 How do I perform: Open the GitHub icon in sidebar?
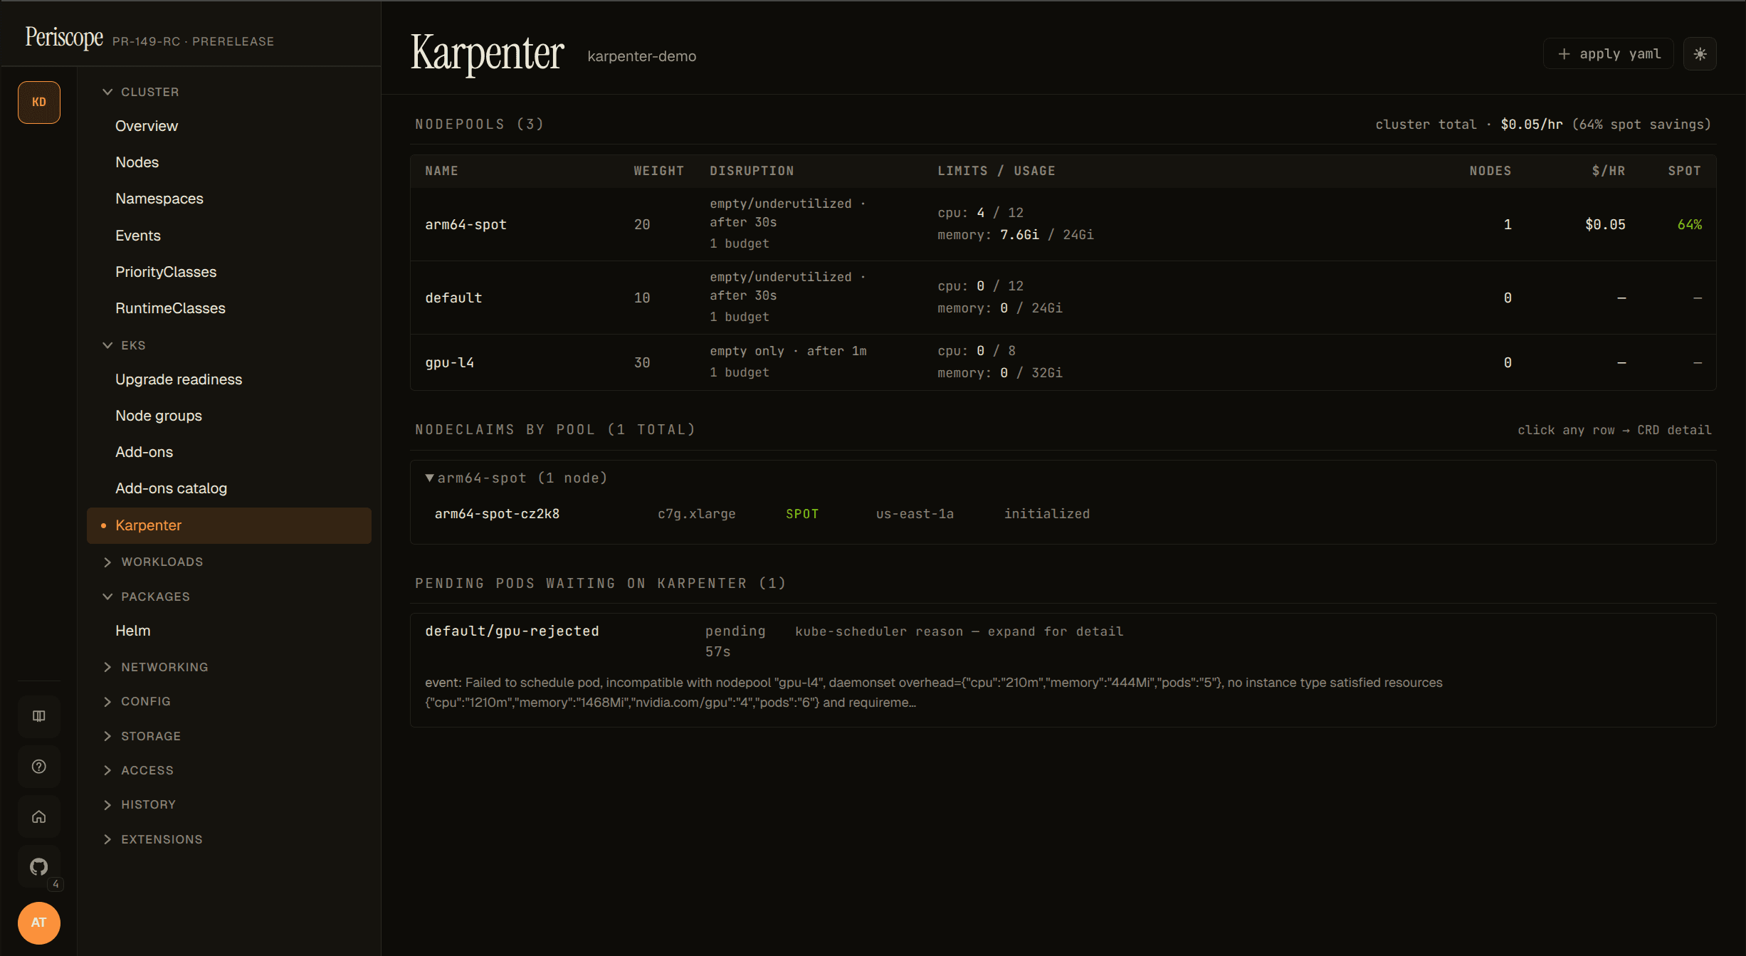(39, 866)
